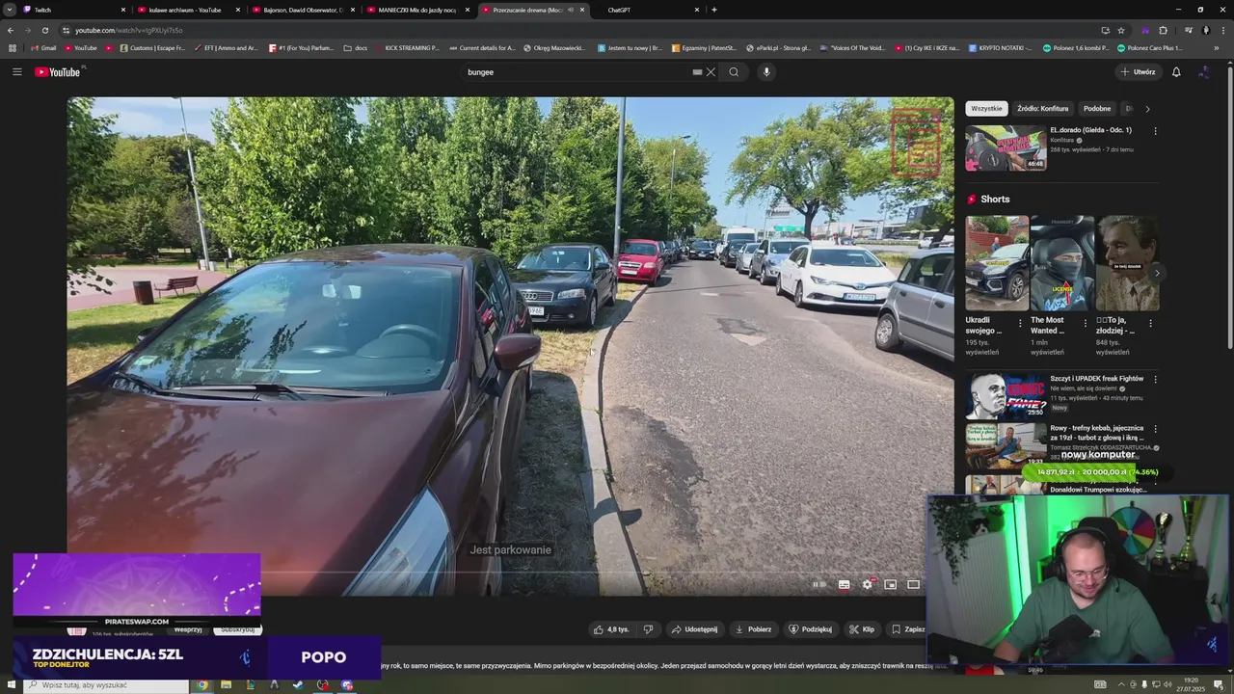The image size is (1234, 694).
Task: Open YouTube notifications bell
Action: click(1176, 71)
